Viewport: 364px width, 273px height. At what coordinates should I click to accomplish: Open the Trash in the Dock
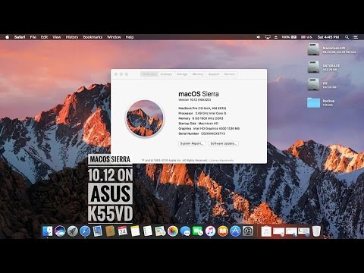point(316,231)
